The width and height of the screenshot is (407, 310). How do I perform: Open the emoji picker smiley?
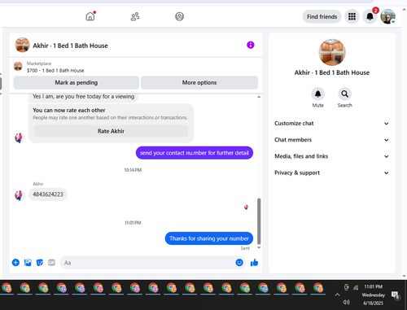[x=239, y=263]
